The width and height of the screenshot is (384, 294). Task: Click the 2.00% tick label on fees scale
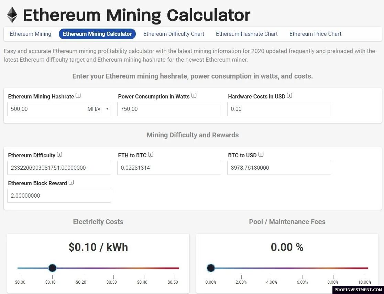[x=241, y=282]
